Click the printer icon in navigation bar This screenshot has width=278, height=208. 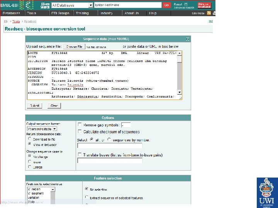pos(214,13)
